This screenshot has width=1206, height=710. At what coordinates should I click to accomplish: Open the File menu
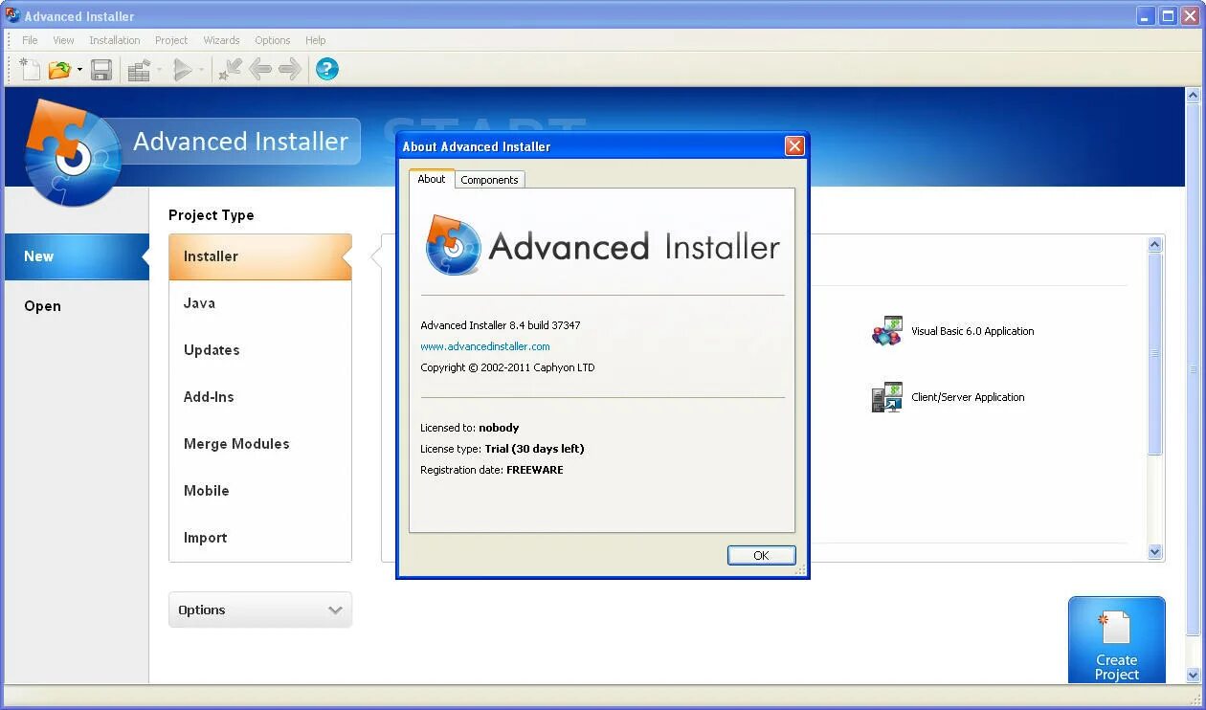pos(30,40)
